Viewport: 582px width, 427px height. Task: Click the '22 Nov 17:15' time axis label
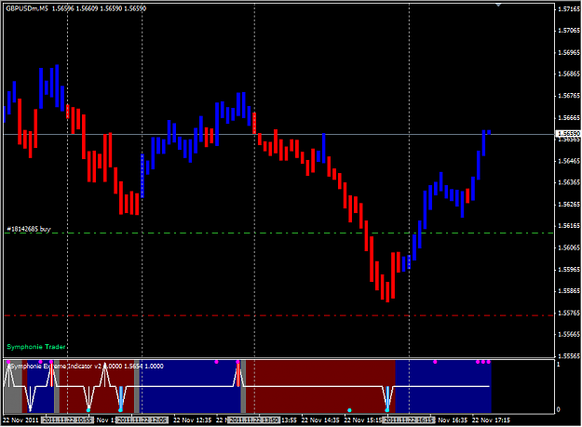coord(491,420)
